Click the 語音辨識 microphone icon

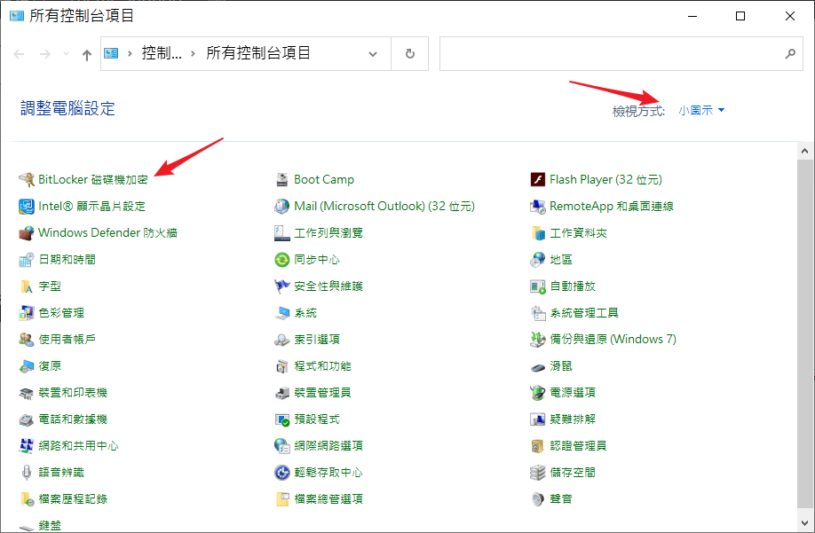click(x=27, y=473)
